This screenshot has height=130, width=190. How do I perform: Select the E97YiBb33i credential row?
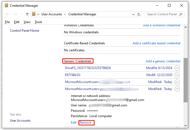pos(122,75)
